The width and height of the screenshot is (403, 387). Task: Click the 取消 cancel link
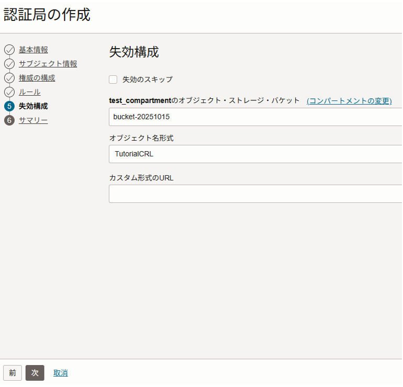tap(60, 373)
